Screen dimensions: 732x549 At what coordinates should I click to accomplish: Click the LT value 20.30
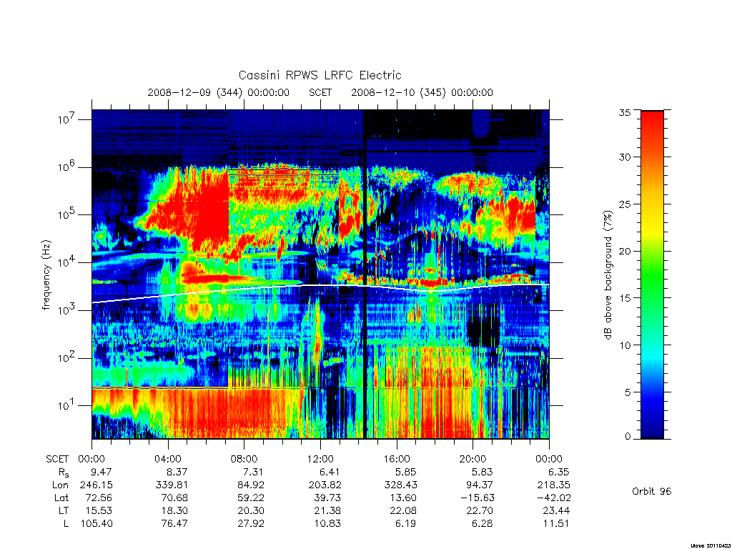pos(251,510)
